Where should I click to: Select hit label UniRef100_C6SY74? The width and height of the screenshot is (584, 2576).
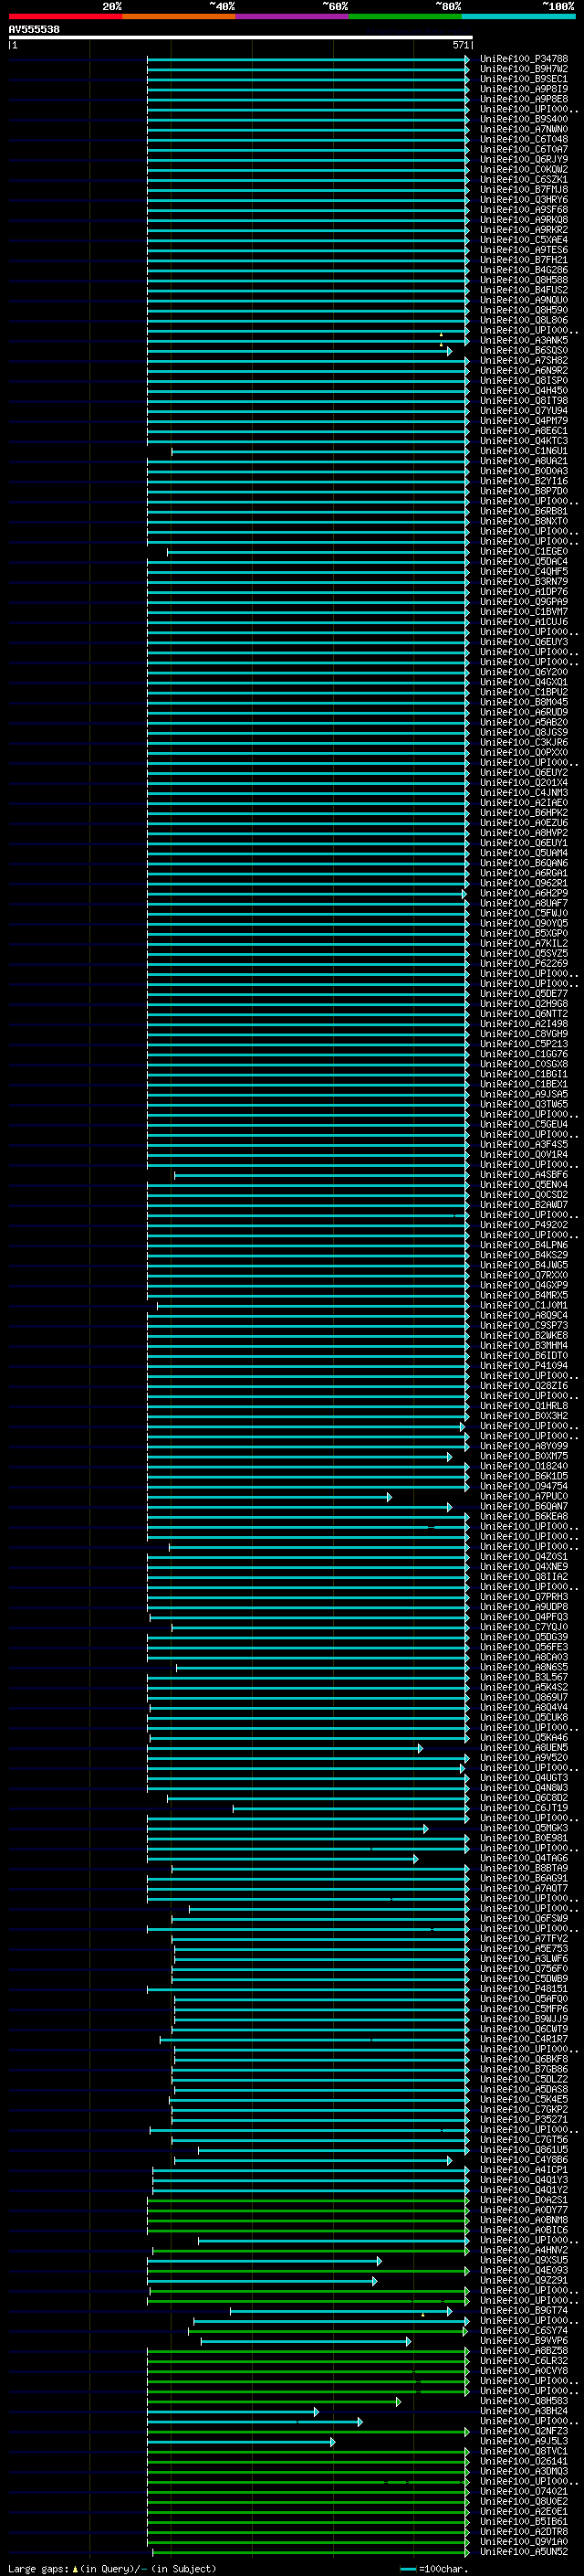(523, 2331)
